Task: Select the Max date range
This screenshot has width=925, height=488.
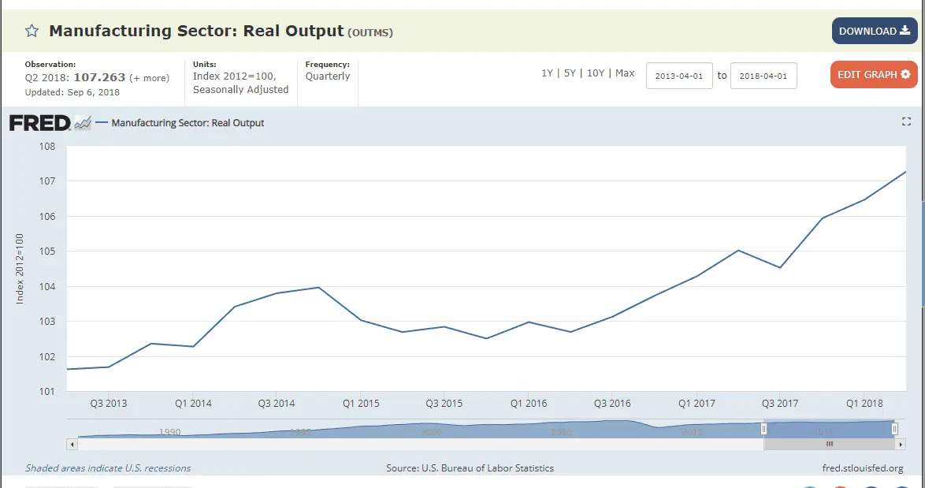Action: click(625, 73)
